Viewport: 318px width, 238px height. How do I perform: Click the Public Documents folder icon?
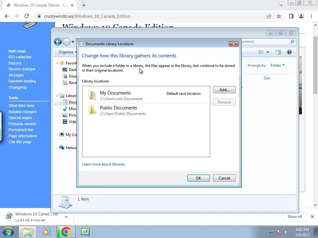coord(92,110)
